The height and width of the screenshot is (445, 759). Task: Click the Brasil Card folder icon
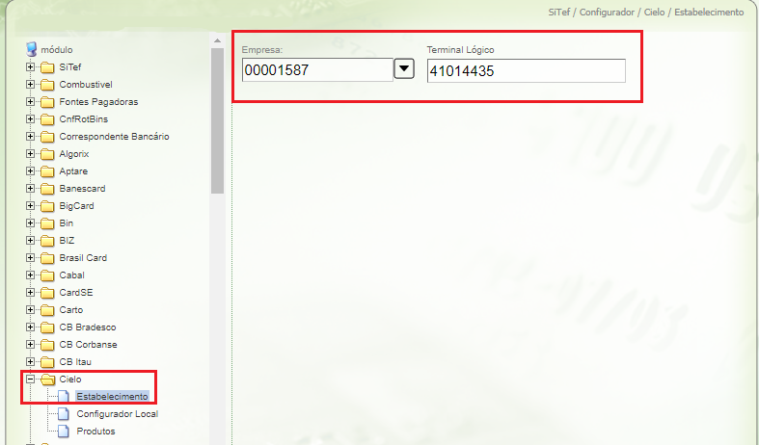point(47,258)
